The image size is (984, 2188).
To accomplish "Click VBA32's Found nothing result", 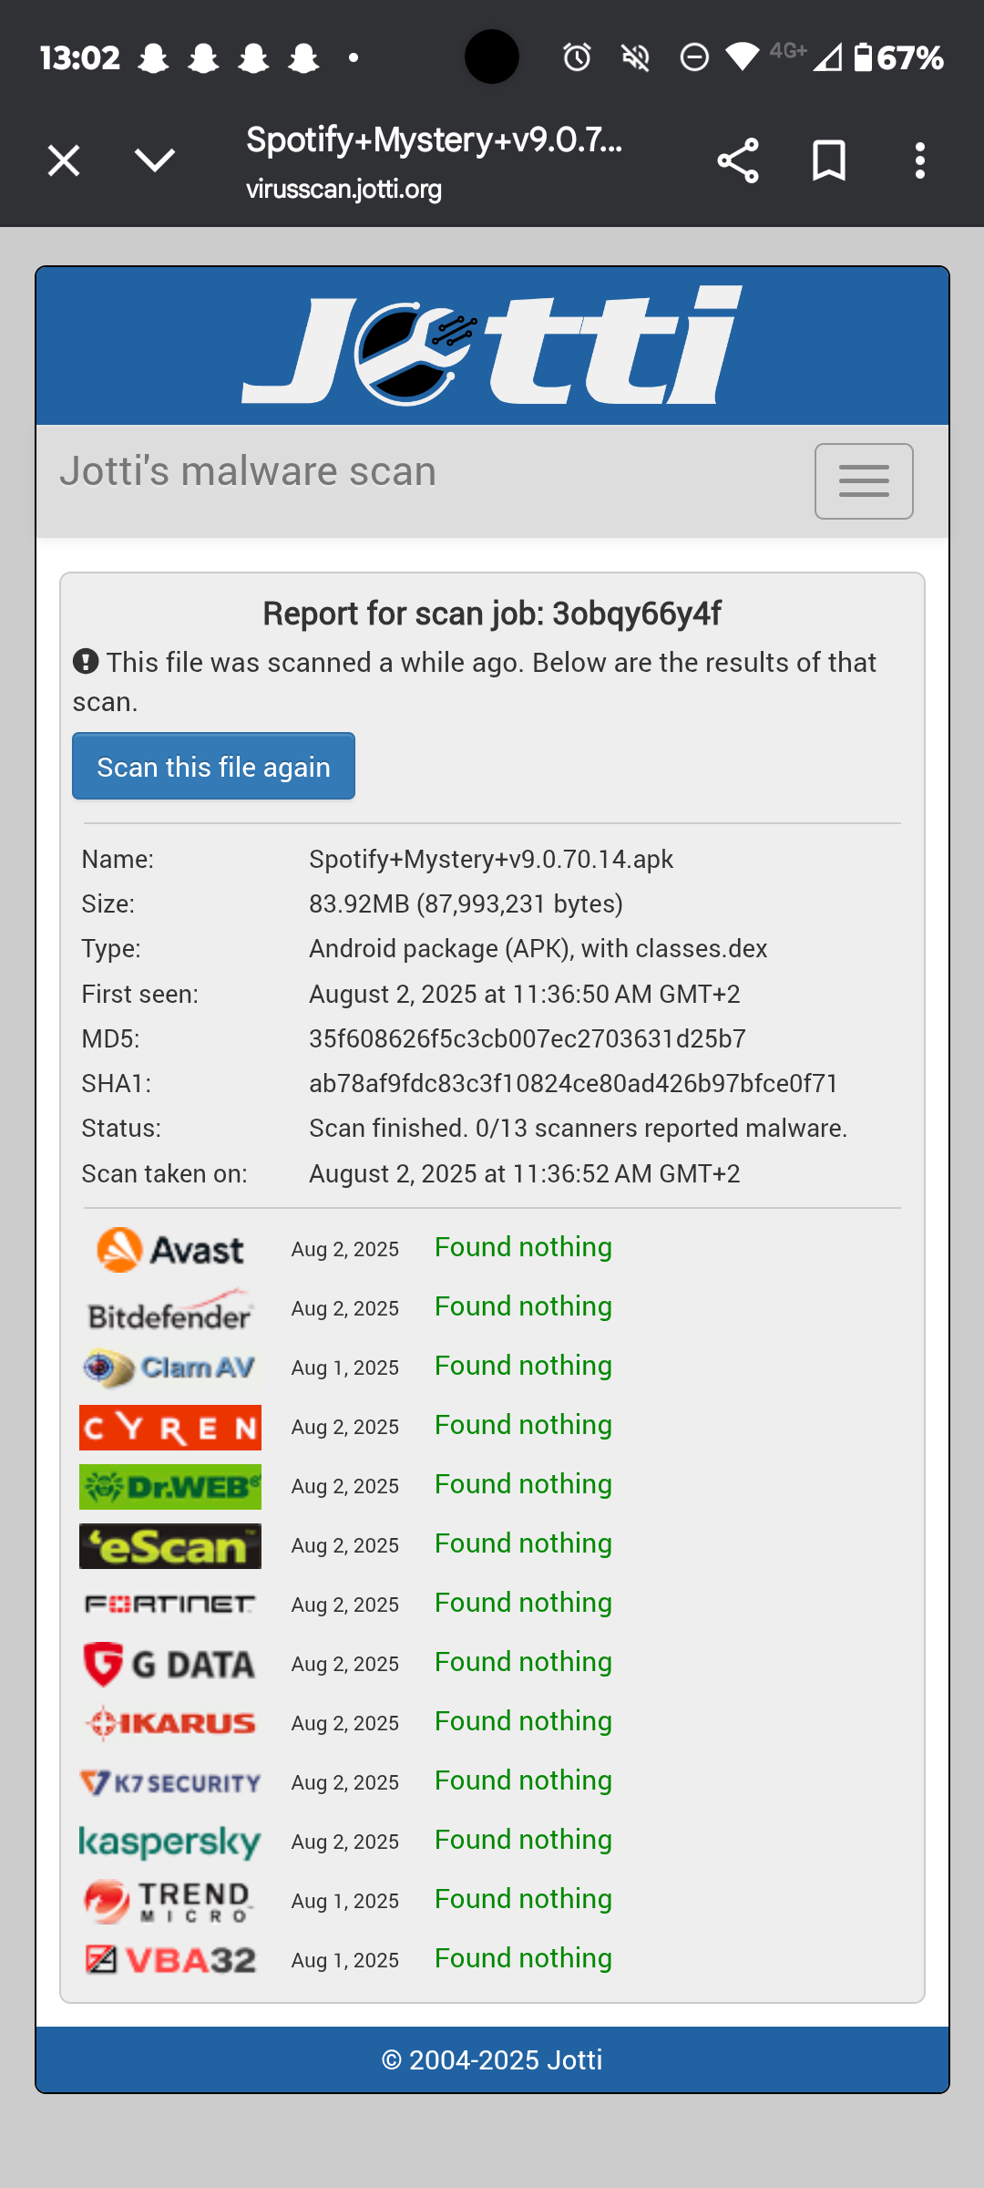I will 523,1958.
